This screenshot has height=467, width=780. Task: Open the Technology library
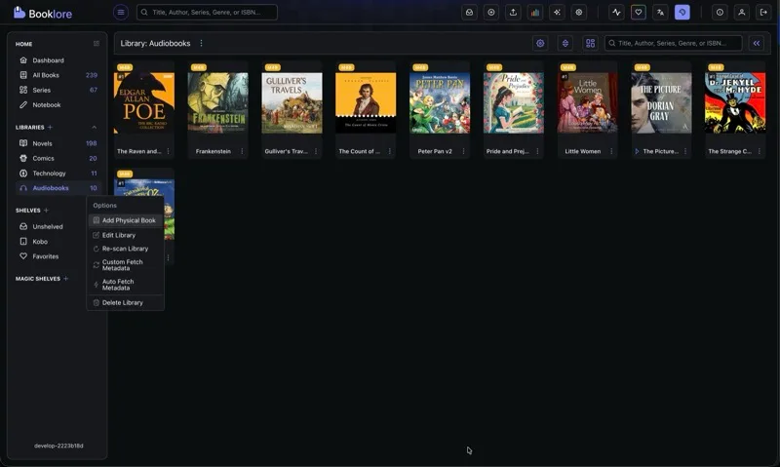click(x=58, y=174)
